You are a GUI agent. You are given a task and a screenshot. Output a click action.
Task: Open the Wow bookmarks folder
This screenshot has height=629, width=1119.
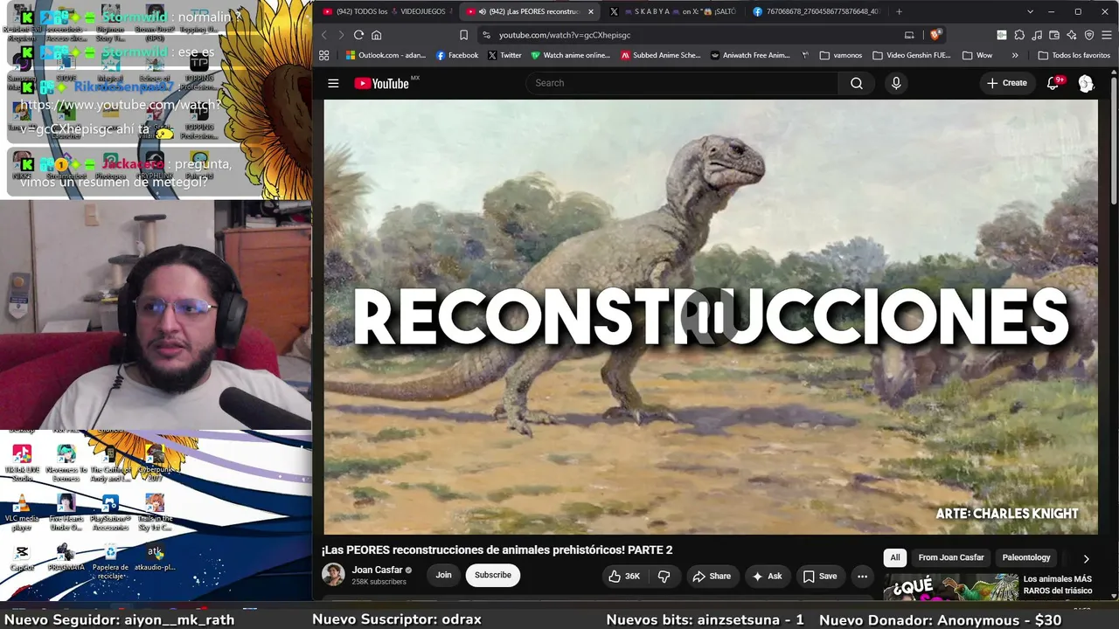click(977, 55)
